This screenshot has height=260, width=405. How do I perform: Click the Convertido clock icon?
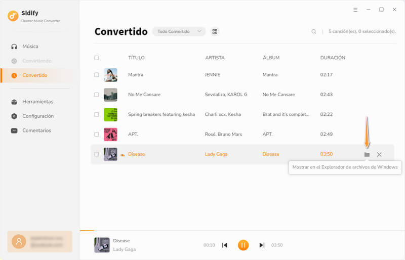[x=14, y=75]
